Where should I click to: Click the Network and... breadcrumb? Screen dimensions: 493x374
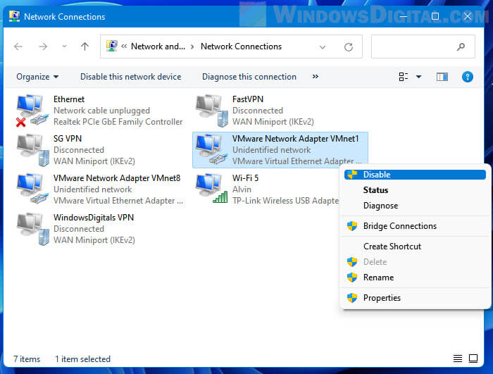158,46
